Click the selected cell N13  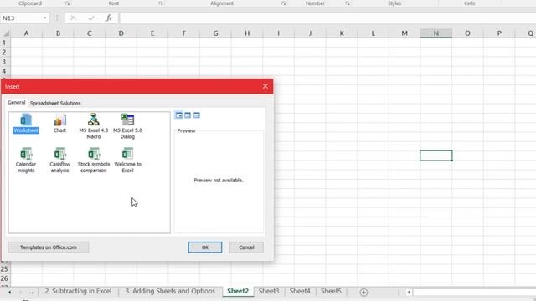[x=435, y=156]
